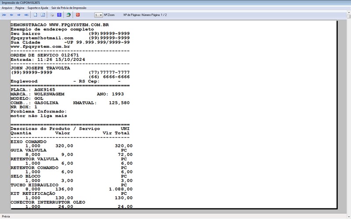Open the Suporte e Ajuda menu
351x219 pixels.
coord(38,8)
